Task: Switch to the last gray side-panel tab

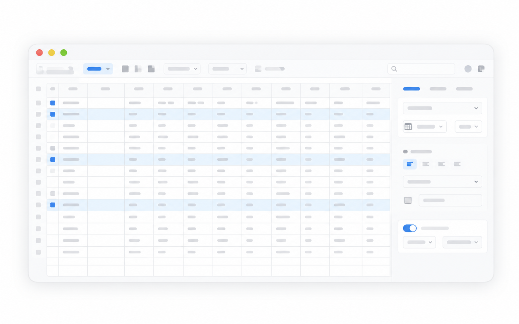Action: 464,89
